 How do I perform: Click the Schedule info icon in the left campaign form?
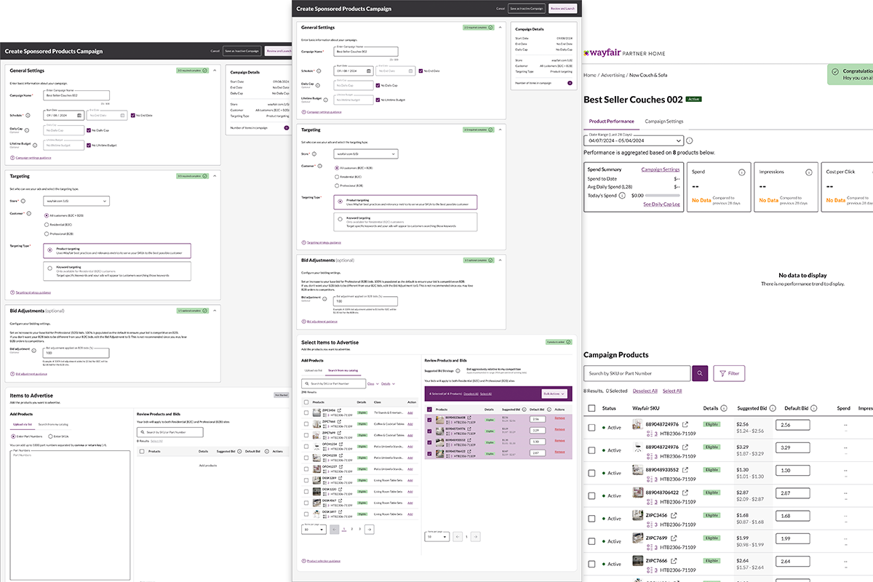(28, 115)
